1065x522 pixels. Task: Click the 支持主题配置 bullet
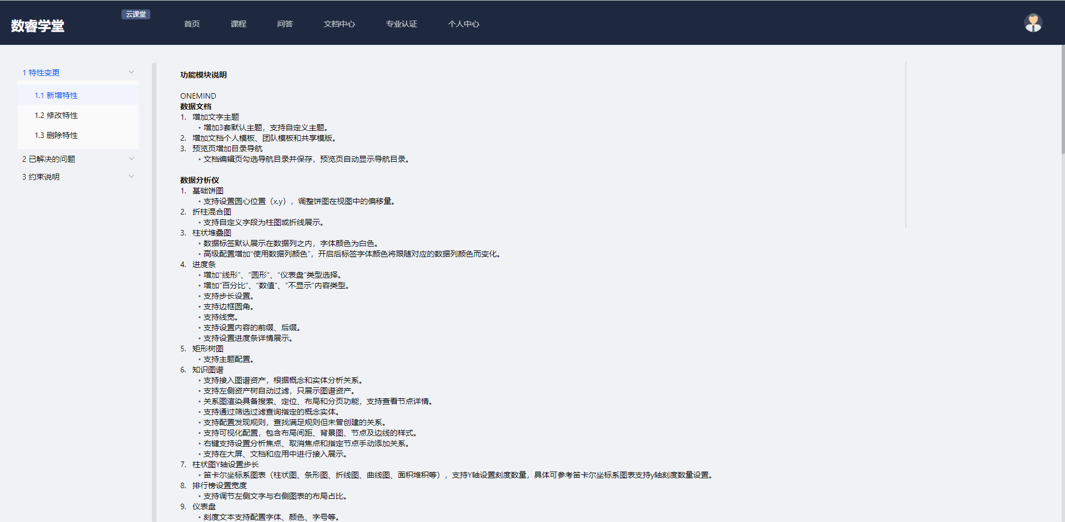coord(229,359)
